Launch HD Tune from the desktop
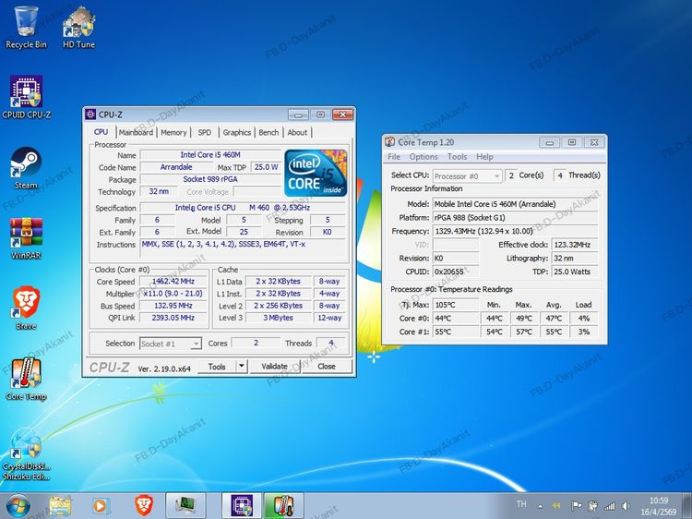 (x=78, y=28)
